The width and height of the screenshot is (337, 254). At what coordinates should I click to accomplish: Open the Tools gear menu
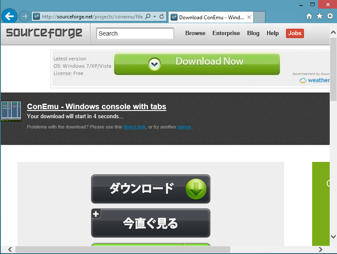[x=330, y=16]
